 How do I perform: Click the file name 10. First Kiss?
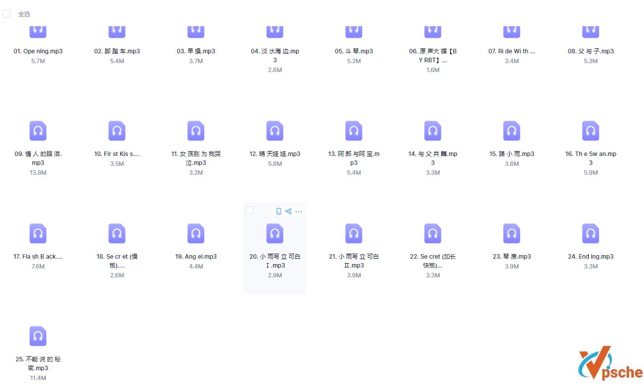click(117, 154)
